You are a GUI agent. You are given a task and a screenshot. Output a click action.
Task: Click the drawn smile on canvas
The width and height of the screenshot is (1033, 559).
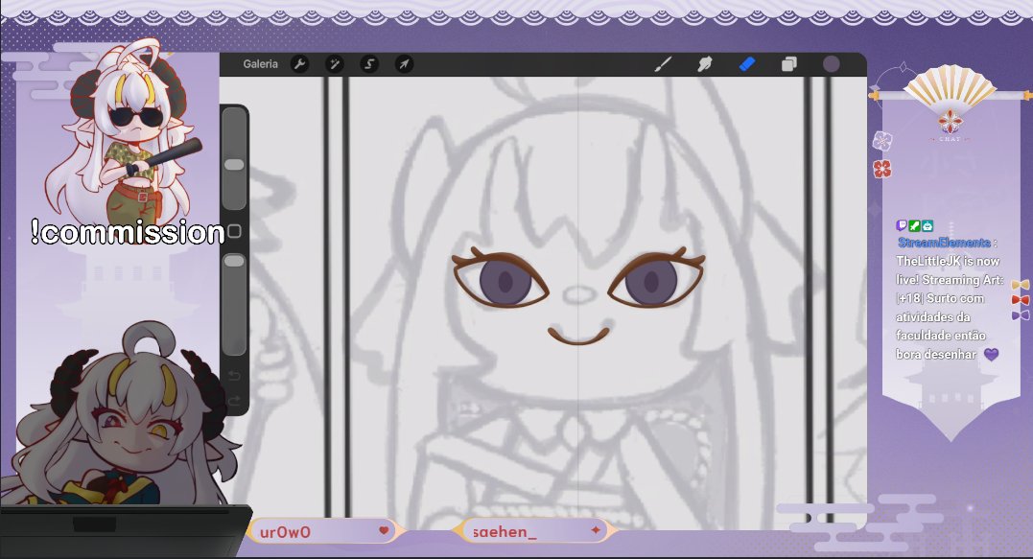(x=578, y=335)
